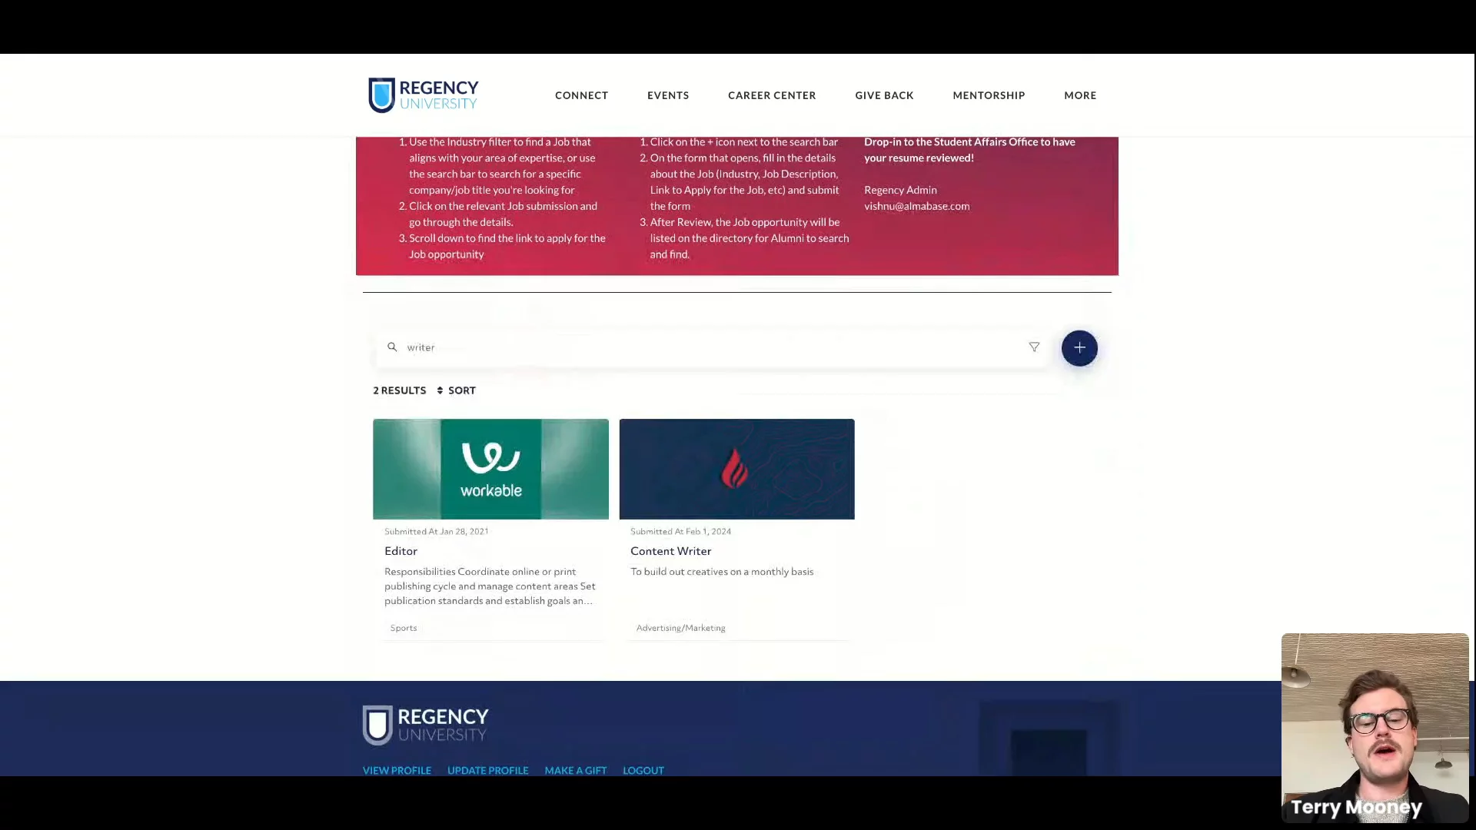The image size is (1476, 830).
Task: Open the CAREER CENTER menu
Action: point(772,95)
